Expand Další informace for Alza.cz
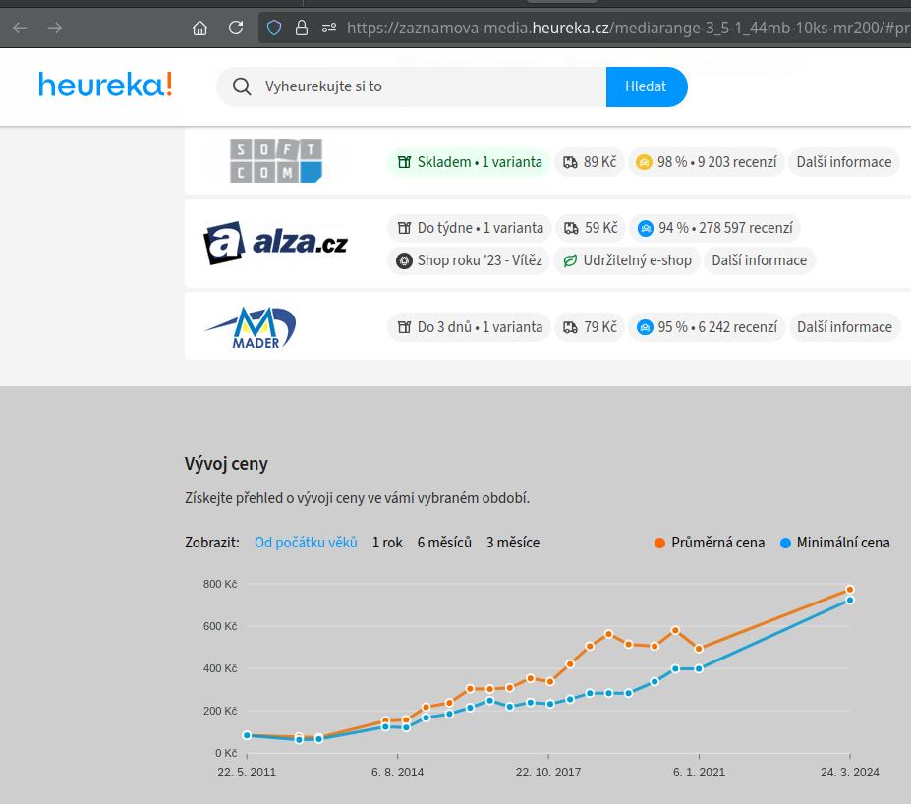The width and height of the screenshot is (911, 804). click(x=759, y=260)
